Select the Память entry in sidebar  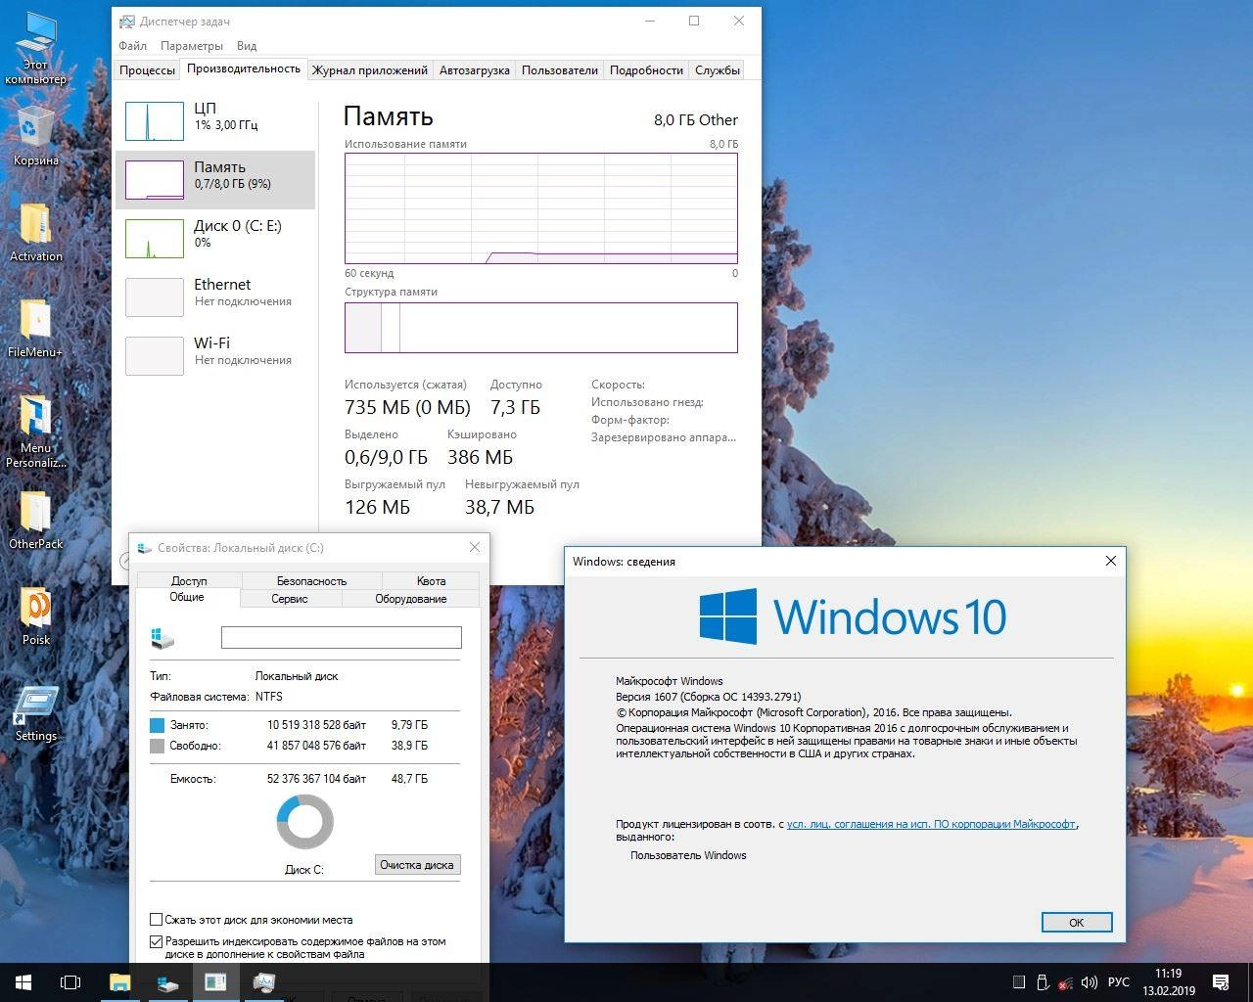point(215,179)
